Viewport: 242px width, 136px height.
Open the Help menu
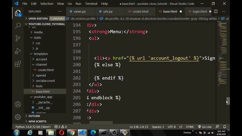tap(104, 3)
